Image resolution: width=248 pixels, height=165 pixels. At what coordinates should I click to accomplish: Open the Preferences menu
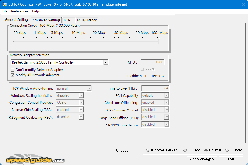click(x=19, y=11)
